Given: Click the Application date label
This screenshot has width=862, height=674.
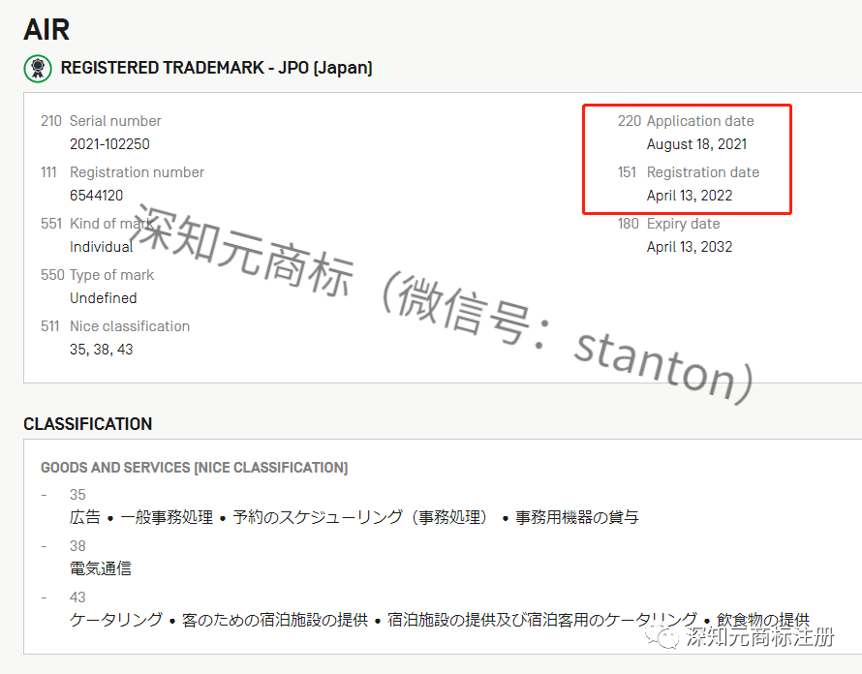Looking at the screenshot, I should [x=700, y=121].
